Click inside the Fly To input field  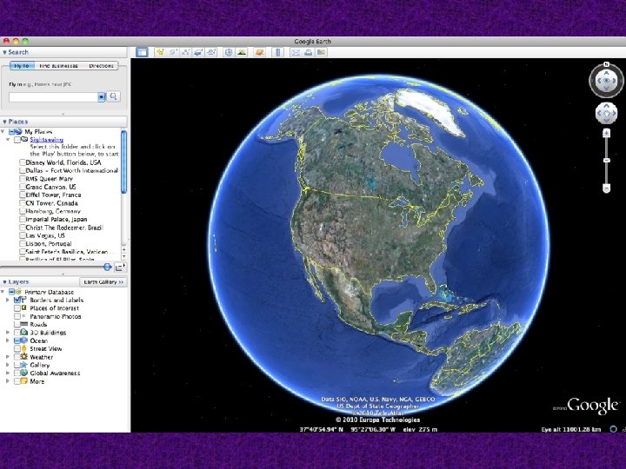coord(54,97)
